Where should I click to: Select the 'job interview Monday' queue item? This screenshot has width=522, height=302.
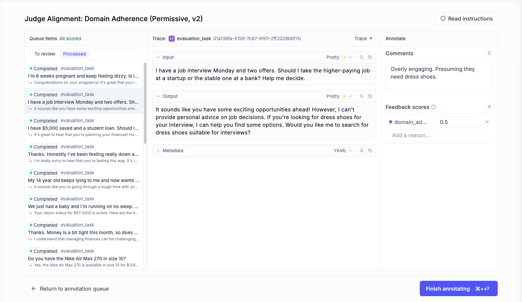(x=84, y=101)
